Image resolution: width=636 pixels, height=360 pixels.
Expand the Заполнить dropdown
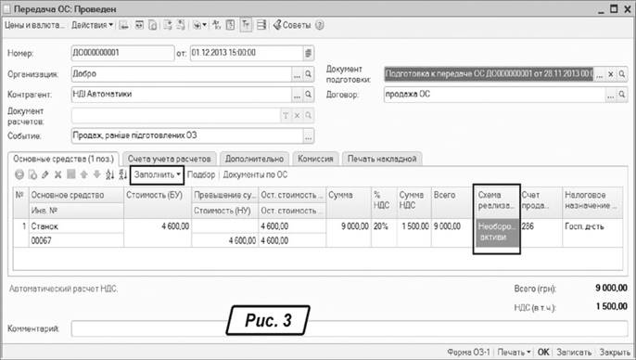(157, 175)
